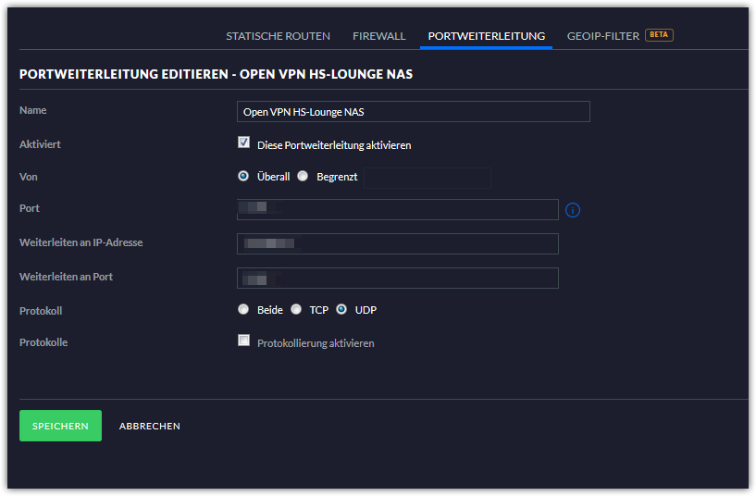Click the Protokollierung aktivieren label text
This screenshot has height=496, width=756.
(316, 343)
